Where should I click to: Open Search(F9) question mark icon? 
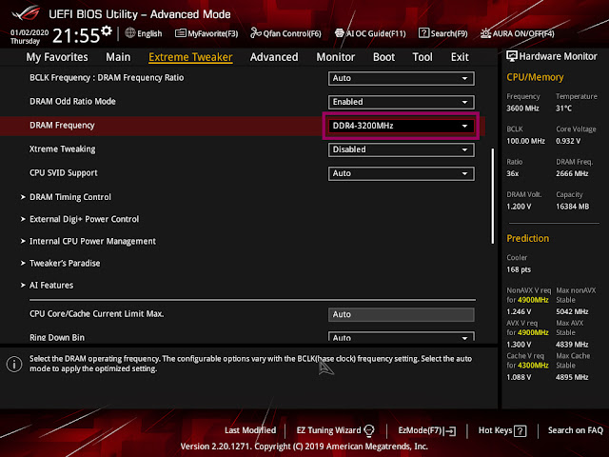423,33
